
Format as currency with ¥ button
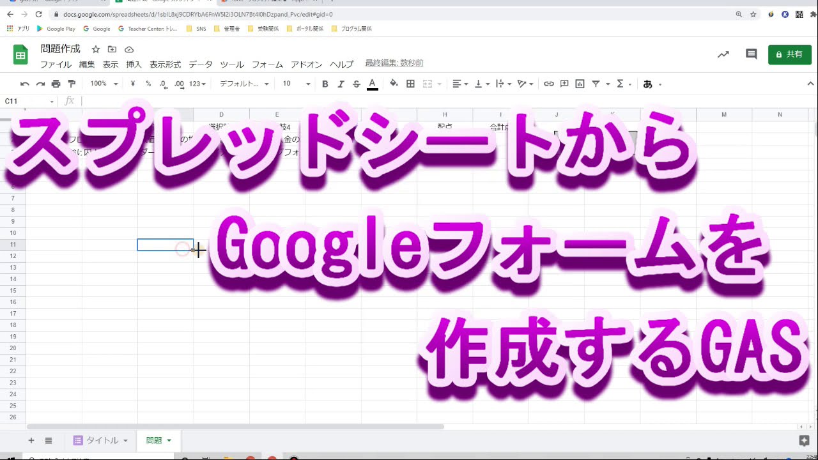tap(132, 84)
